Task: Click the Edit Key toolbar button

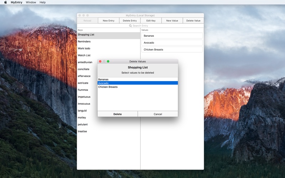Action: [151, 21]
